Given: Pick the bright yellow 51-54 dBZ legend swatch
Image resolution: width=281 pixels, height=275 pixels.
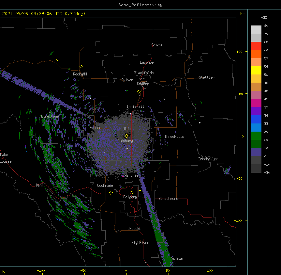Looking at the screenshot, I should click(256, 70).
